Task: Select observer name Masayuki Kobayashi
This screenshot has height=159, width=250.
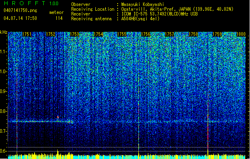Action: click(x=143, y=4)
